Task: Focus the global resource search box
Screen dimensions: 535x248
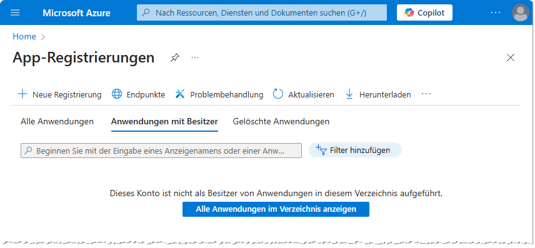Action: (x=262, y=13)
